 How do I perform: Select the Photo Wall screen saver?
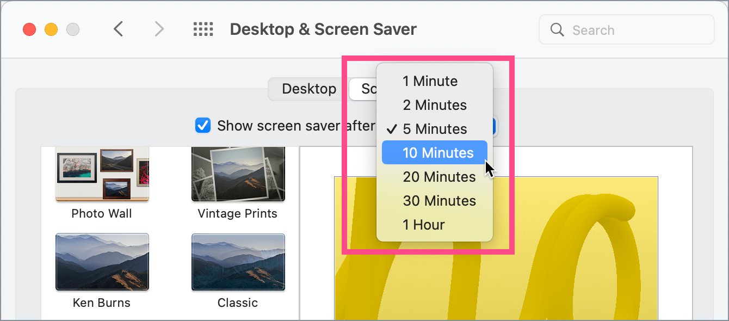point(102,173)
